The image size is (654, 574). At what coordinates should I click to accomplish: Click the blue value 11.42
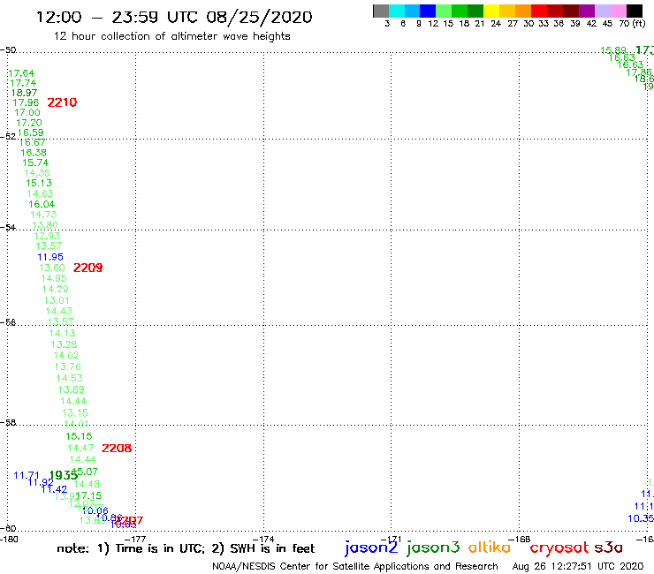(x=54, y=489)
